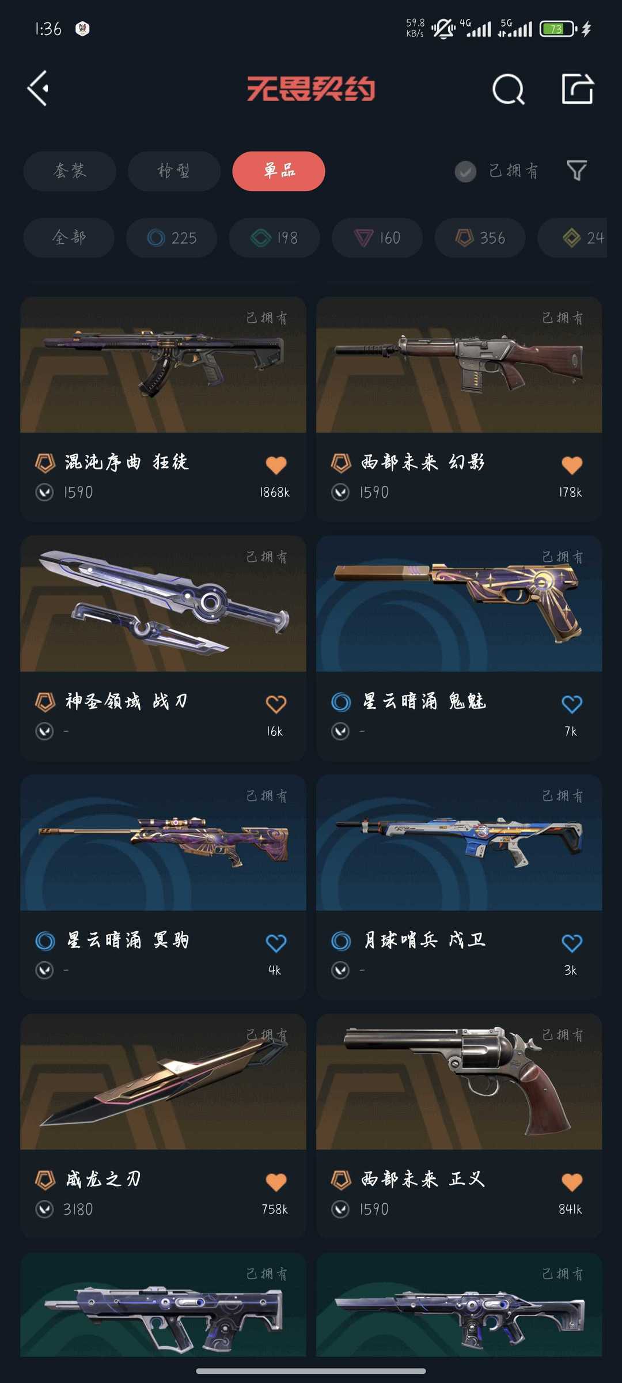Open the filter funnel icon
The width and height of the screenshot is (622, 1383).
pos(577,171)
